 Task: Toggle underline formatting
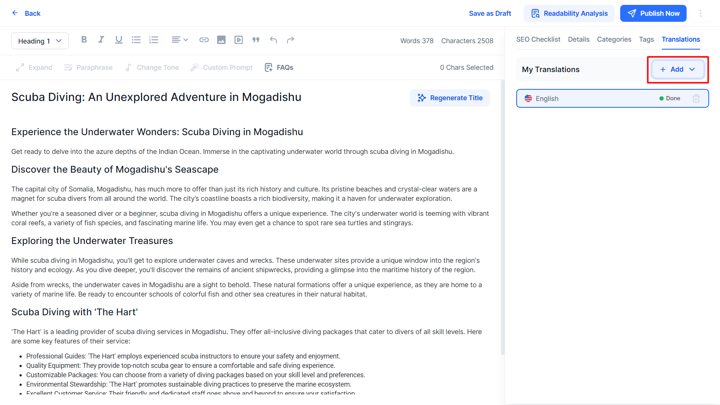click(119, 40)
